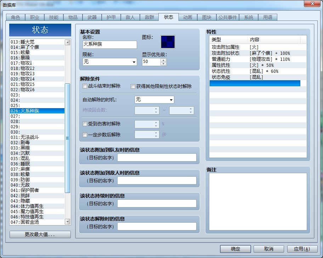Click the 类型 column header
This screenshot has height=258, width=323.
[x=228, y=40]
